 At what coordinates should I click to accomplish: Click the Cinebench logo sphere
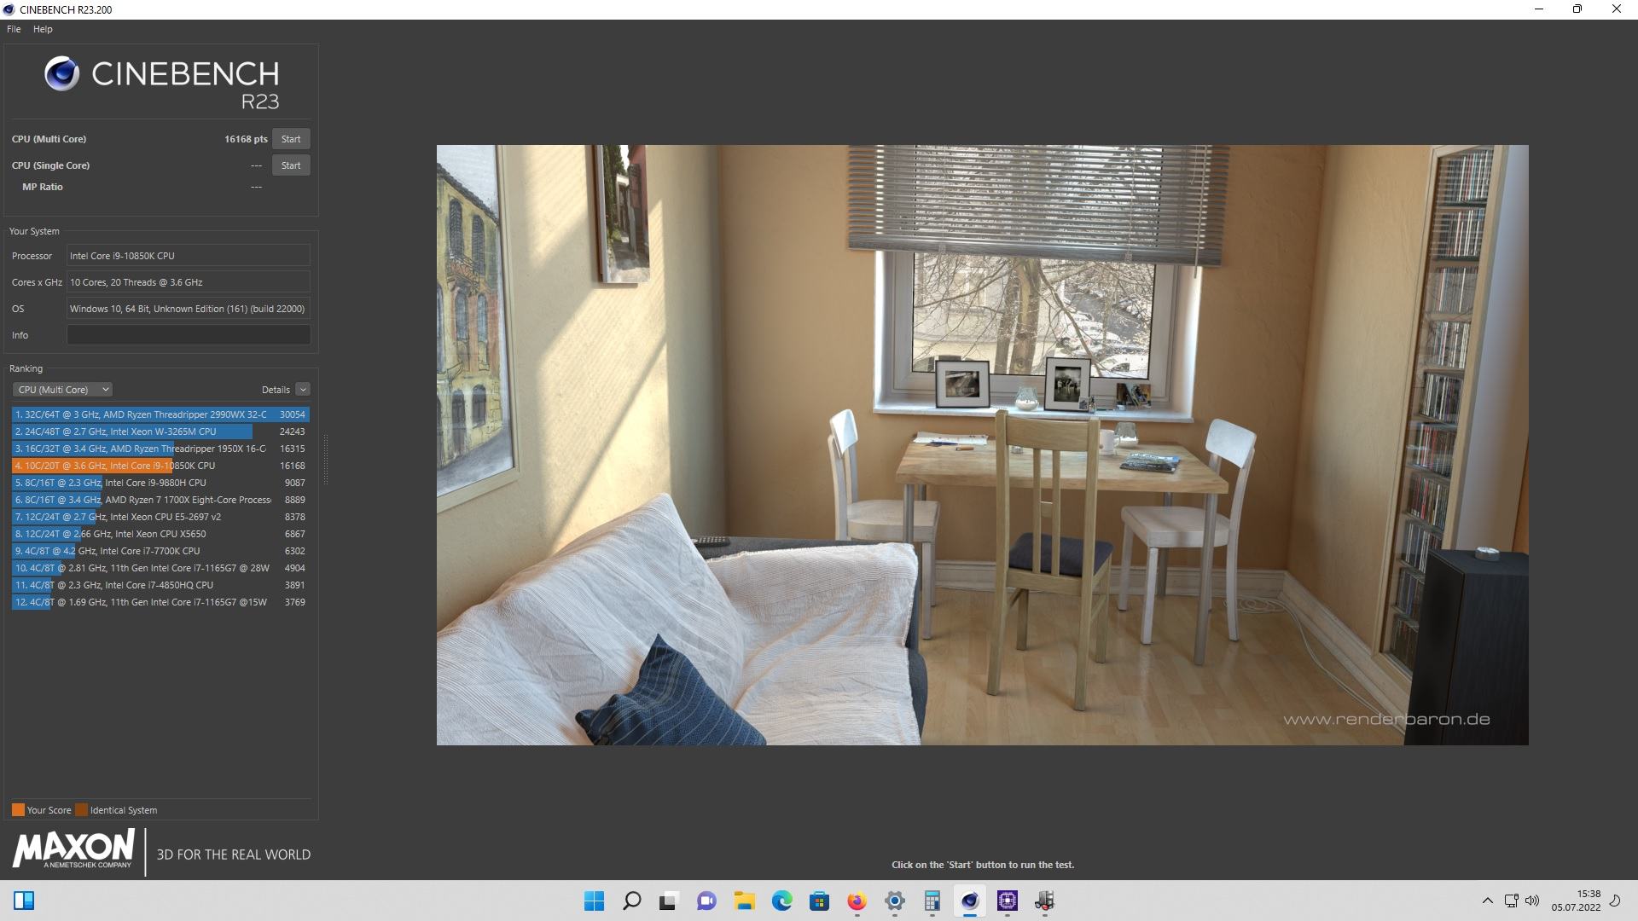(x=61, y=74)
